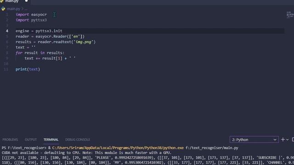Image resolution: width=294 pixels, height=165 pixels.
Task: Switch to the PROBLEMS panel tab
Action: pyautogui.click(x=10, y=139)
